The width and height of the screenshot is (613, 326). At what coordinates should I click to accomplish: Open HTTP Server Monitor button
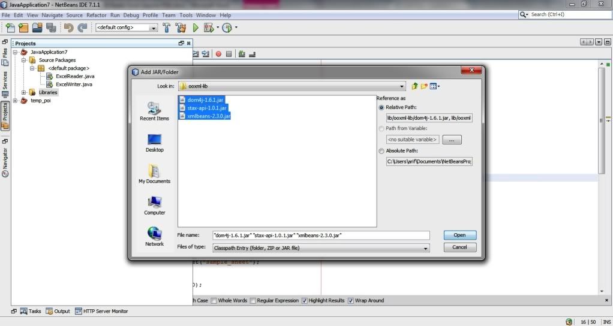pos(101,311)
